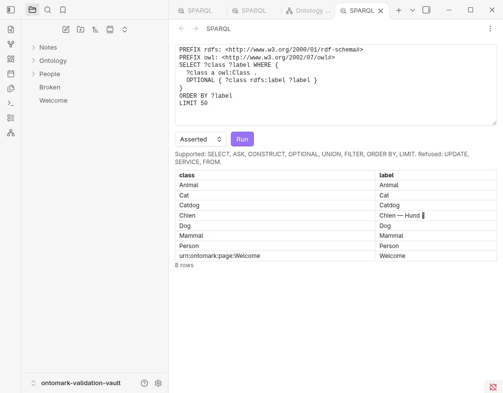Image resolution: width=503 pixels, height=393 pixels.
Task: Open the more options menu
Action: pos(490,28)
